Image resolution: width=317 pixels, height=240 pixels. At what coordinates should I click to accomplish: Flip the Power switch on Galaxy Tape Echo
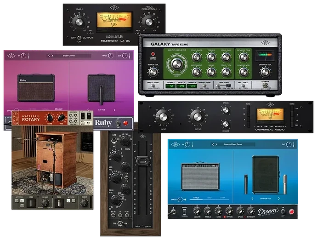pyautogui.click(x=266, y=86)
